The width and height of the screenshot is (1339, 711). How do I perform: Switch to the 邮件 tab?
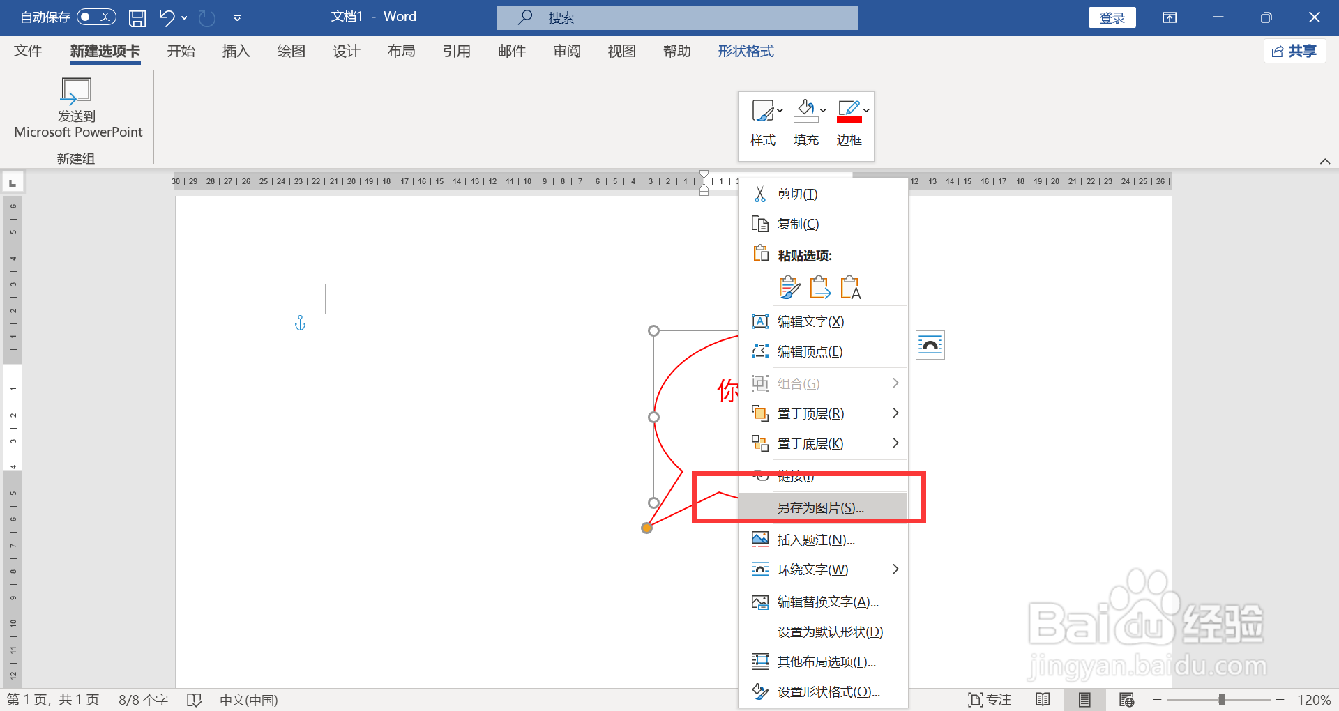coord(511,51)
